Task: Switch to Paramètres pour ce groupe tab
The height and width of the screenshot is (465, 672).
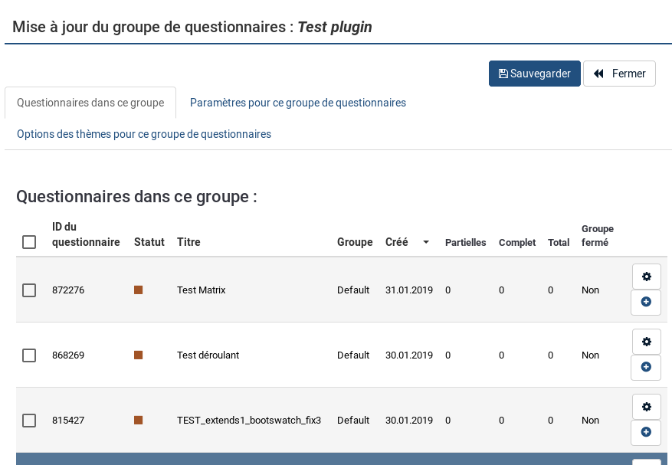Action: (297, 103)
